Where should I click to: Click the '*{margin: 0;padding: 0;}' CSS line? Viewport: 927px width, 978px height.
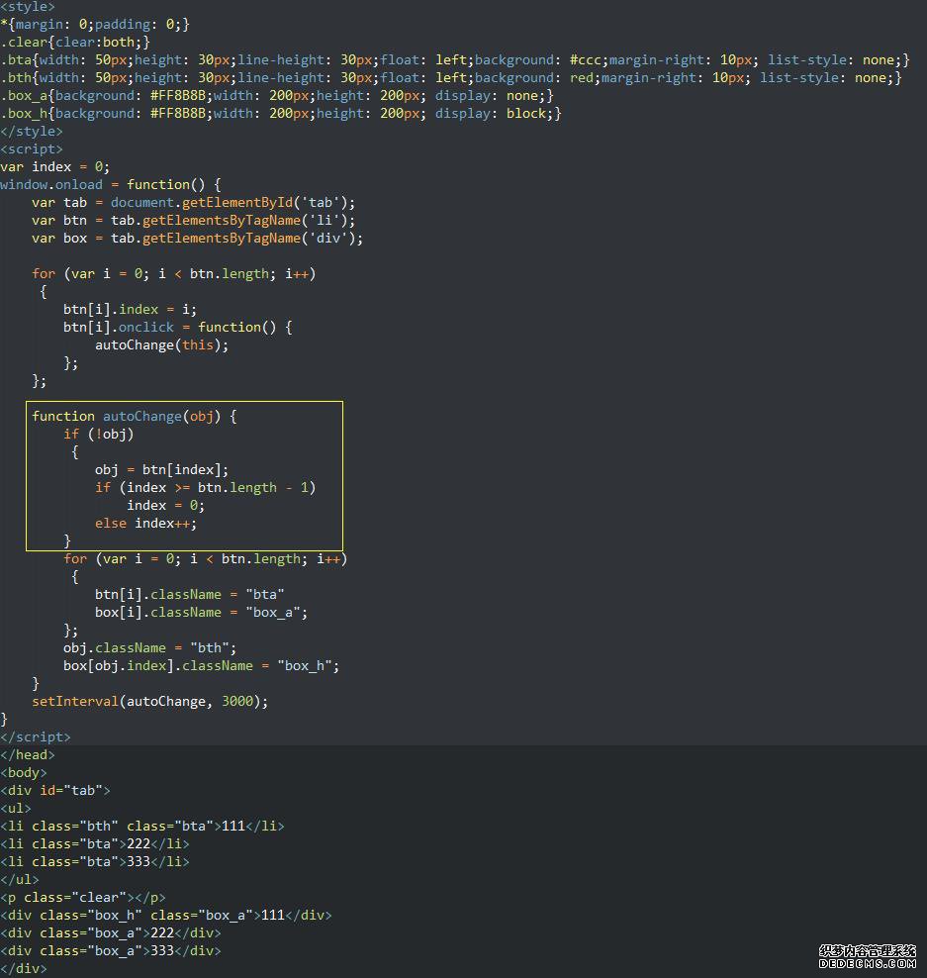point(95,25)
